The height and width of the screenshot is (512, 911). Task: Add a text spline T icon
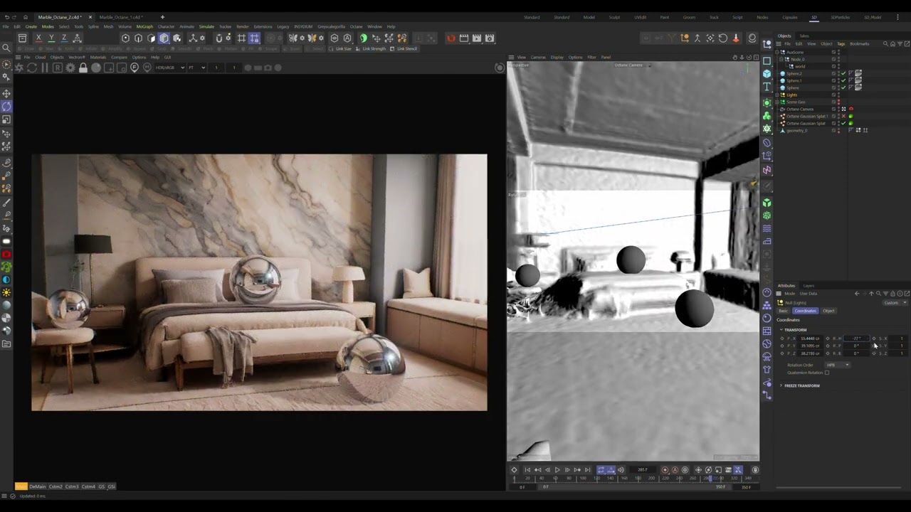767,87
